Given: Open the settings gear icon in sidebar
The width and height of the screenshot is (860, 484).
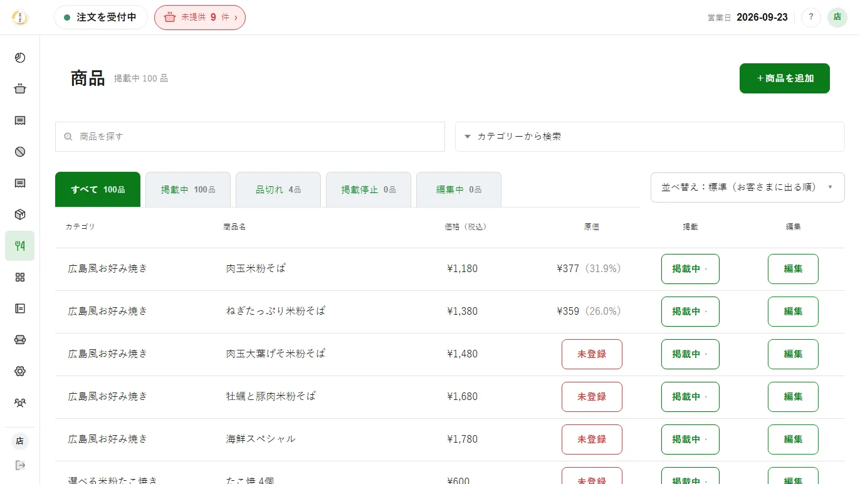Looking at the screenshot, I should coord(20,371).
